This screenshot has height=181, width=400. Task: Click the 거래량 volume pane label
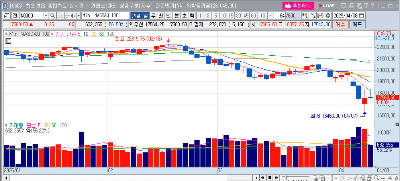tap(16, 125)
